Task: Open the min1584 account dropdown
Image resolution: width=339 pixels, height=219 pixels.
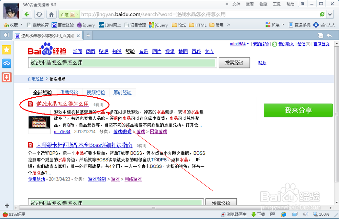Action: click(239, 44)
